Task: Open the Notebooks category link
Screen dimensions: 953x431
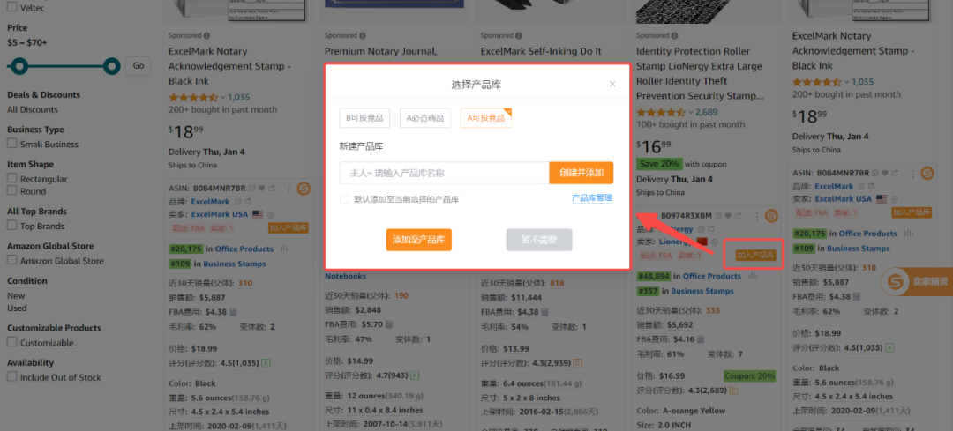Action: (x=345, y=276)
